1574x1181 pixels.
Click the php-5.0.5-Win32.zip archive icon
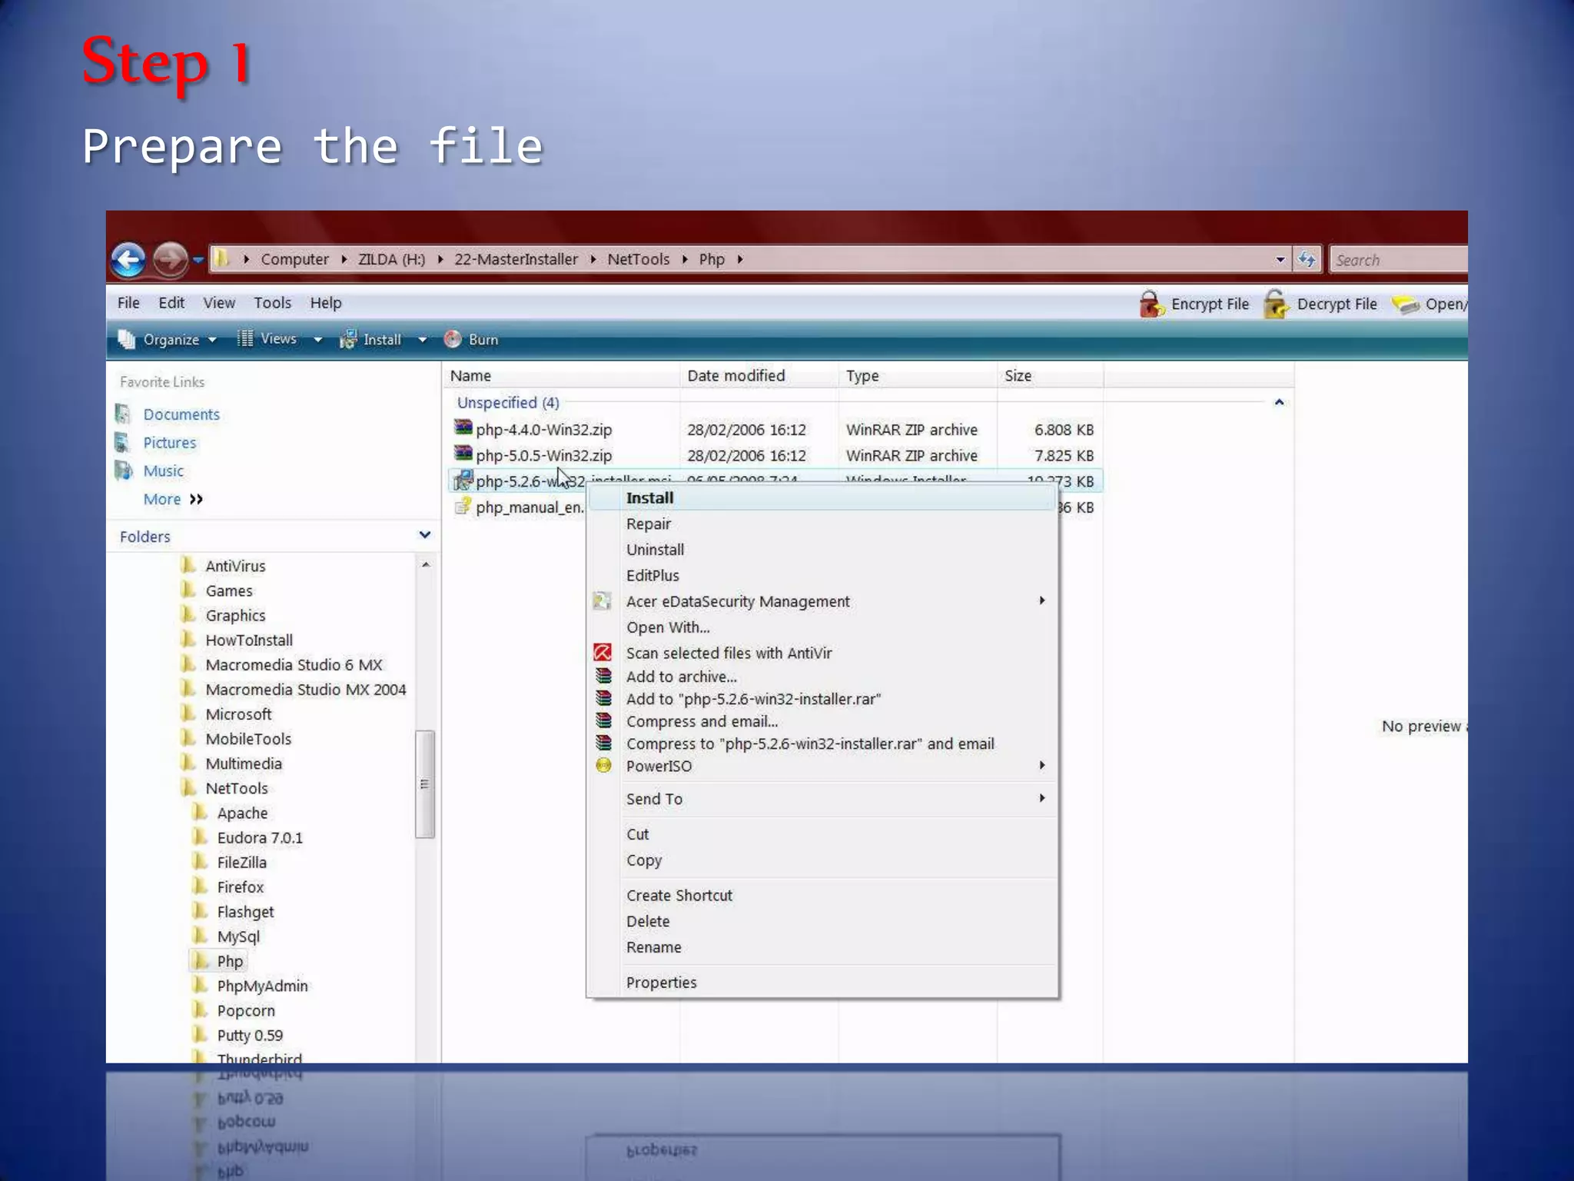463,454
